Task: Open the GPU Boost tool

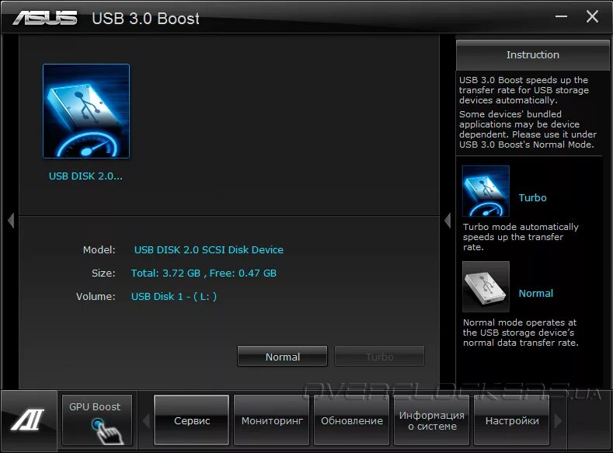Action: pos(96,420)
